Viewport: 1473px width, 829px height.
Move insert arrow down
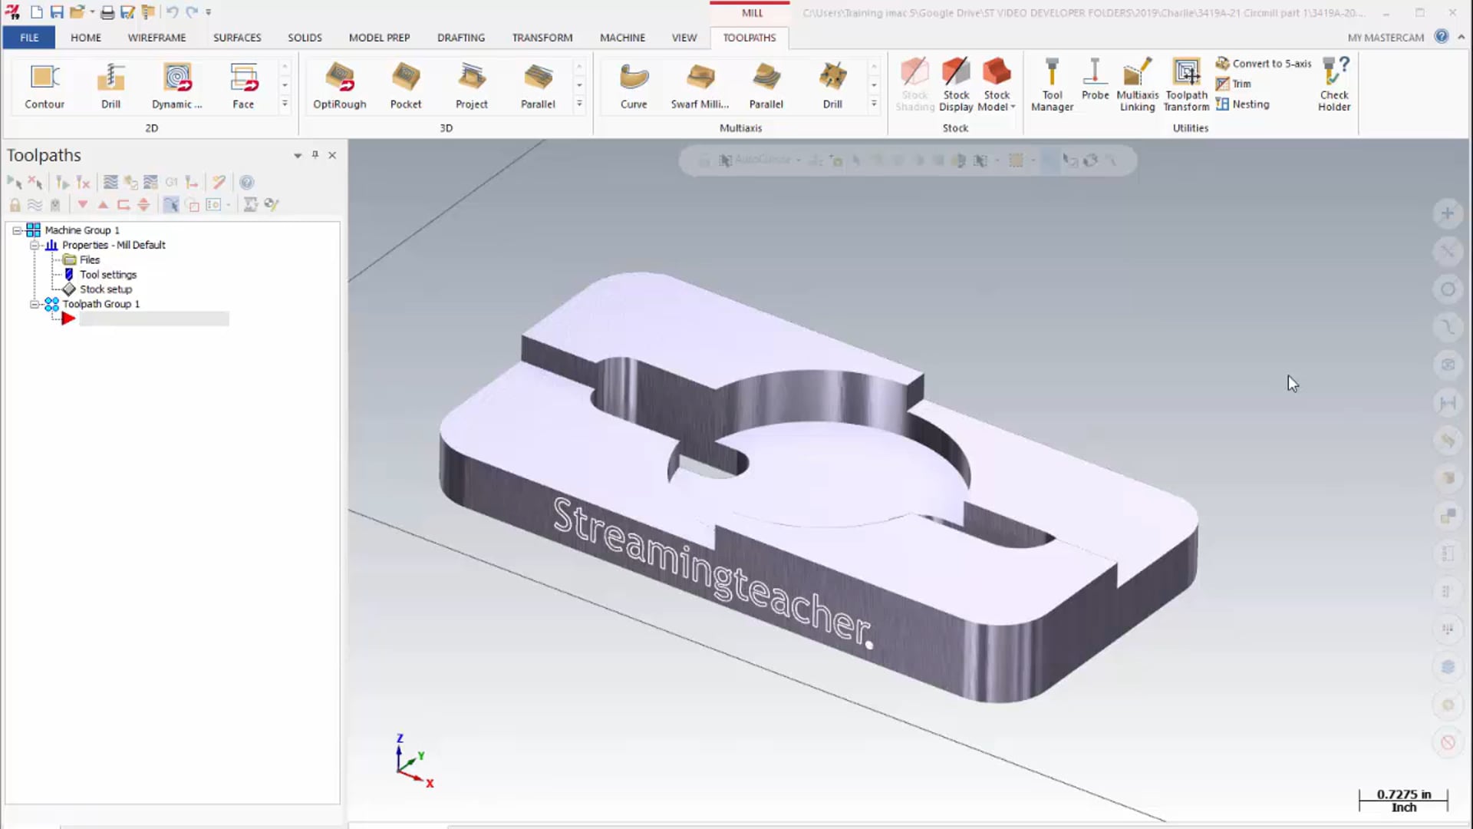[x=82, y=205]
